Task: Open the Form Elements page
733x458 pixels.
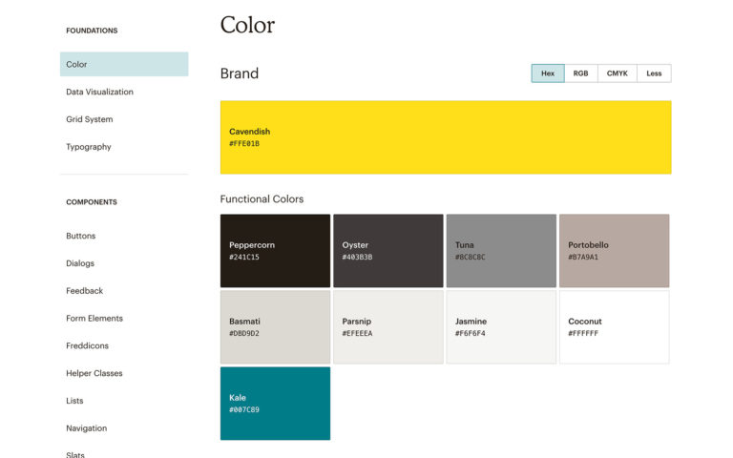Action: 94,319
